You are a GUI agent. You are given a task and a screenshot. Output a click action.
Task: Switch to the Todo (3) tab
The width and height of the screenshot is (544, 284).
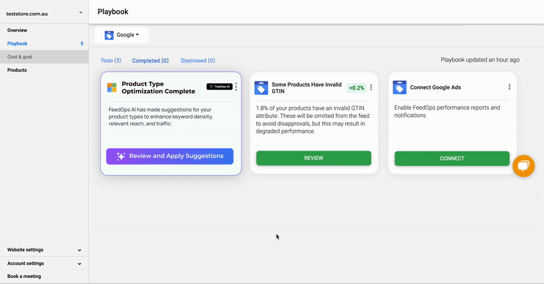111,60
